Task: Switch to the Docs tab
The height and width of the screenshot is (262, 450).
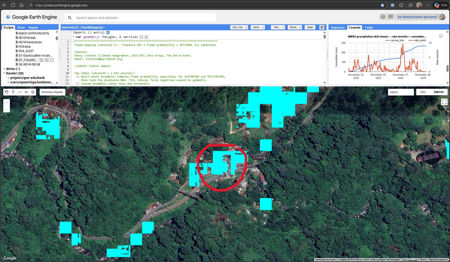Action: [21, 28]
